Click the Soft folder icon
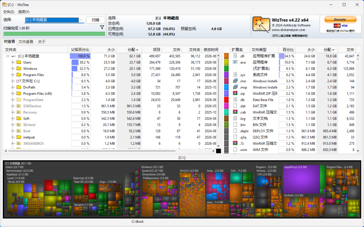 tap(19, 118)
